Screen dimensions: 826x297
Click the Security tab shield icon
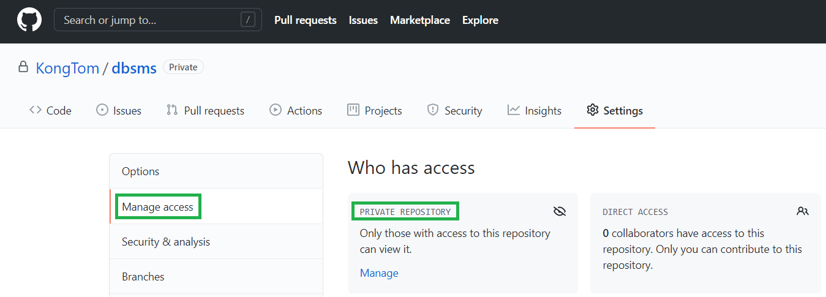pyautogui.click(x=433, y=110)
